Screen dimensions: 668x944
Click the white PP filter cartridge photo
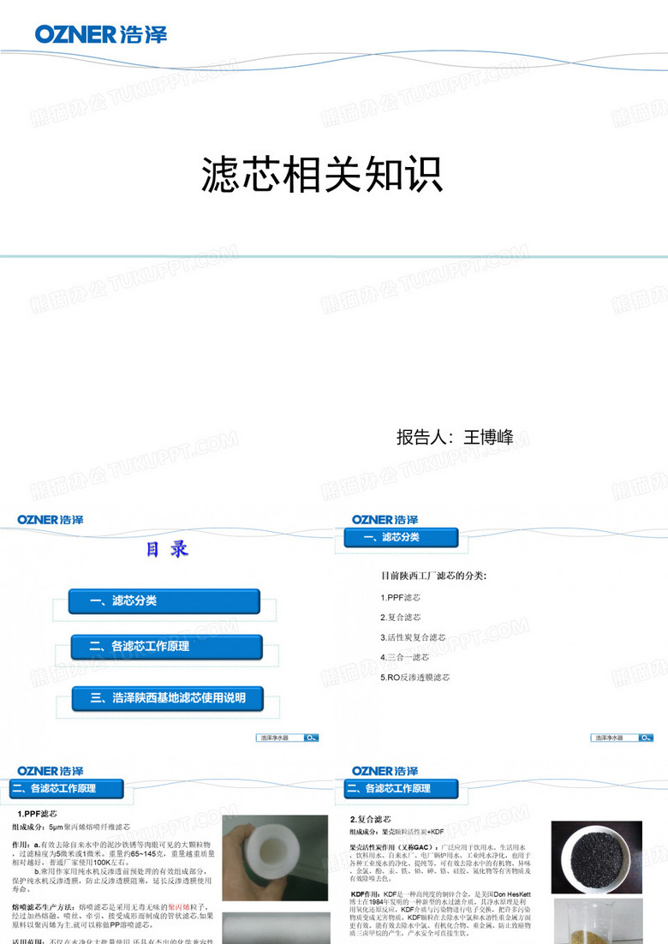coord(275,857)
